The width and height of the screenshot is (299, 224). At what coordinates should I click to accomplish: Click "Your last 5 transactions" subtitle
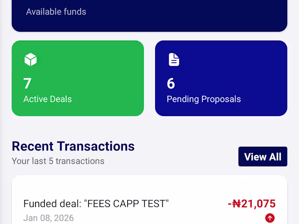click(58, 161)
